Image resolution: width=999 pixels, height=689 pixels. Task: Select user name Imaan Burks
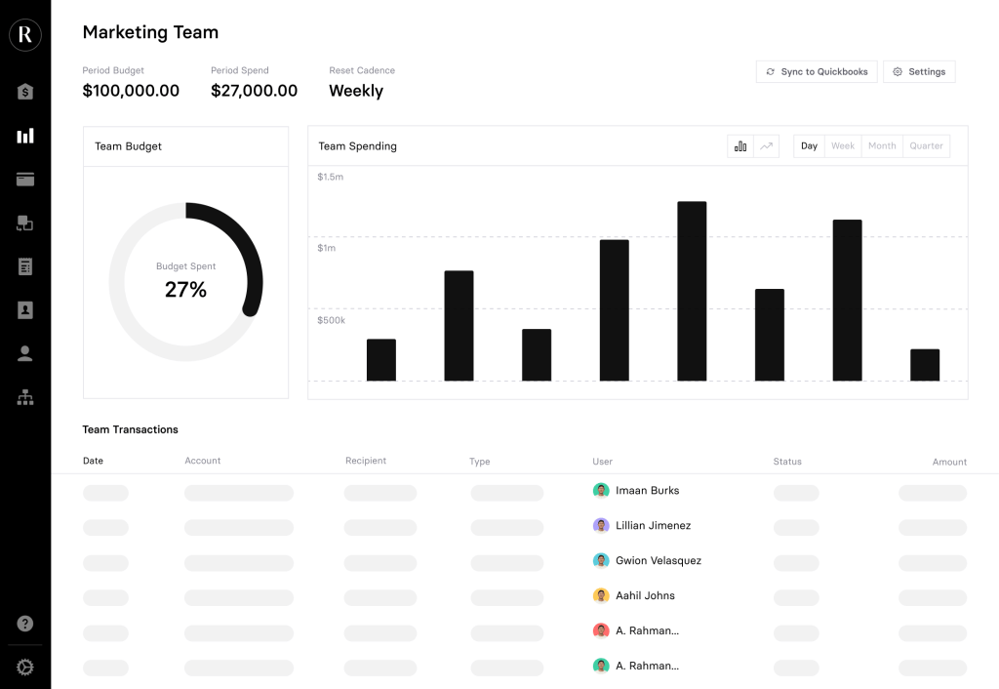pyautogui.click(x=648, y=490)
